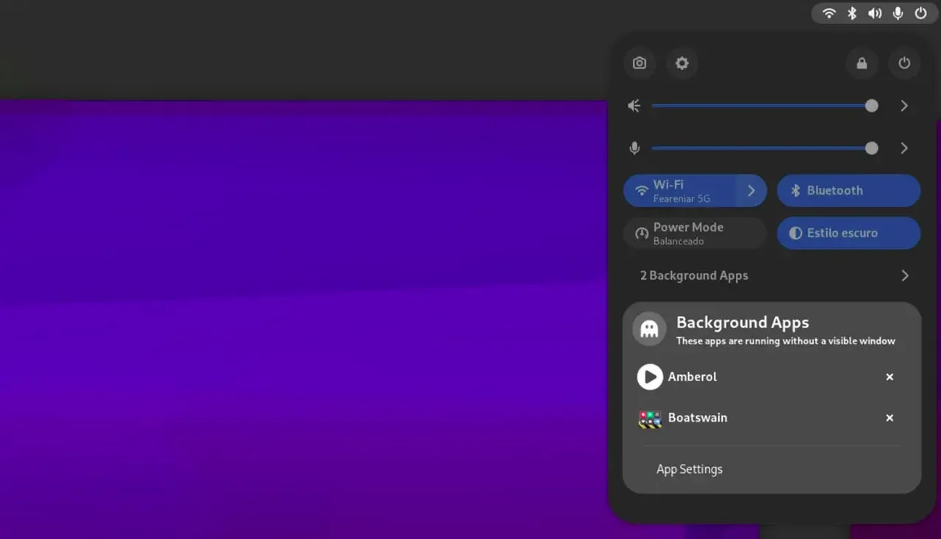941x539 pixels.
Task: Open power-off menu in the quick settings panel
Action: 904,63
